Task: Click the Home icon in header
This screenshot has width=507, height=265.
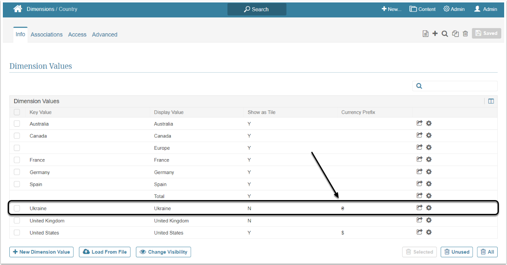Action: pos(17,9)
